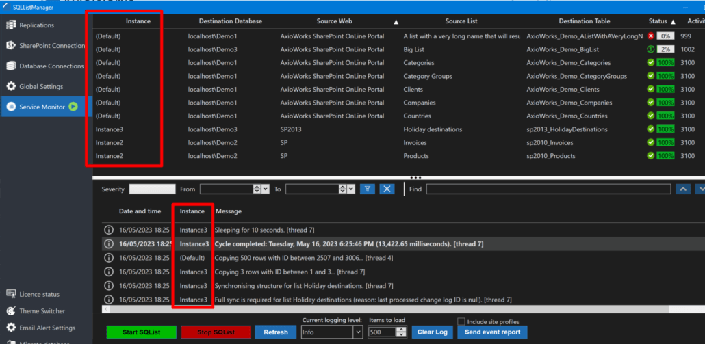The image size is (705, 344).
Task: Click Email Alert Settings
Action: click(x=47, y=328)
